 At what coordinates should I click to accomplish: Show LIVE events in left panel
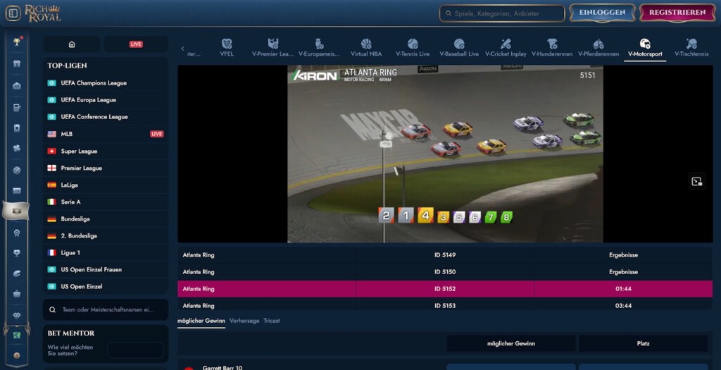136,44
